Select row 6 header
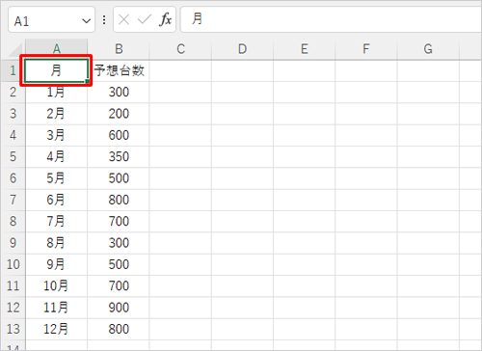The image size is (482, 351). [13, 178]
